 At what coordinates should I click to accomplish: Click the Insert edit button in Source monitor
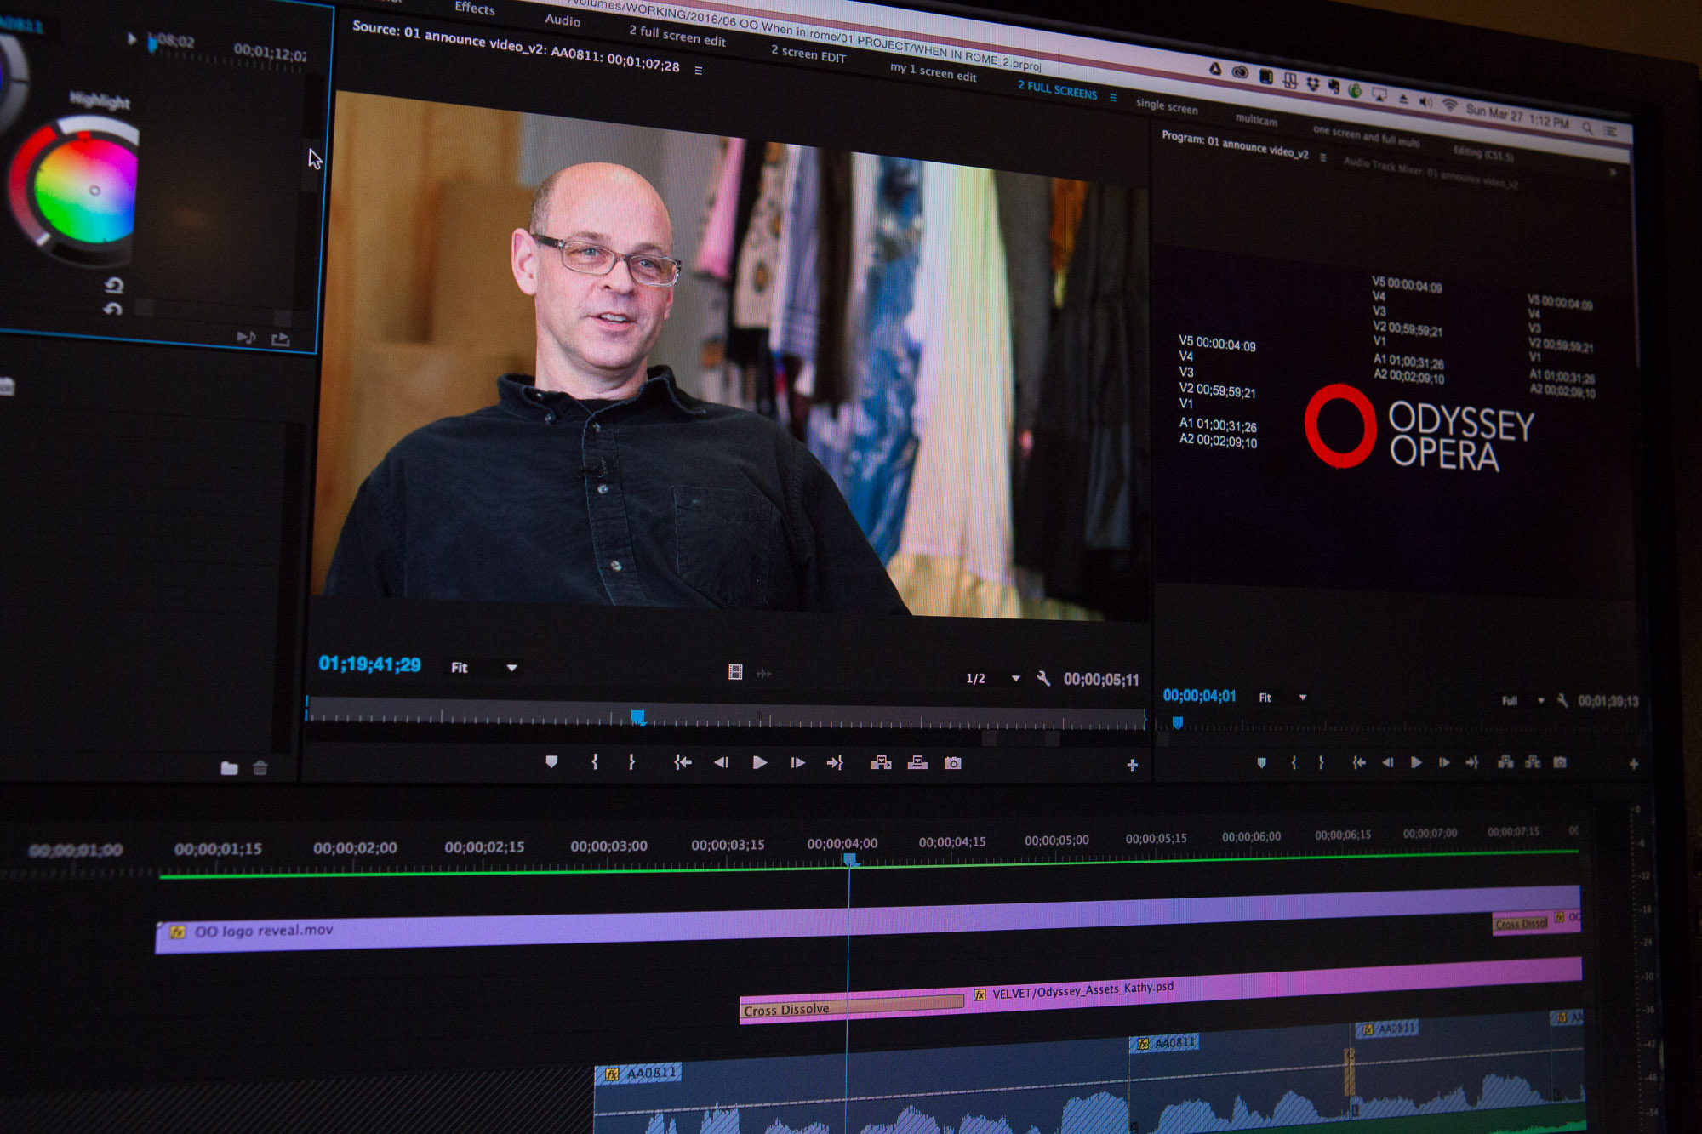(881, 762)
